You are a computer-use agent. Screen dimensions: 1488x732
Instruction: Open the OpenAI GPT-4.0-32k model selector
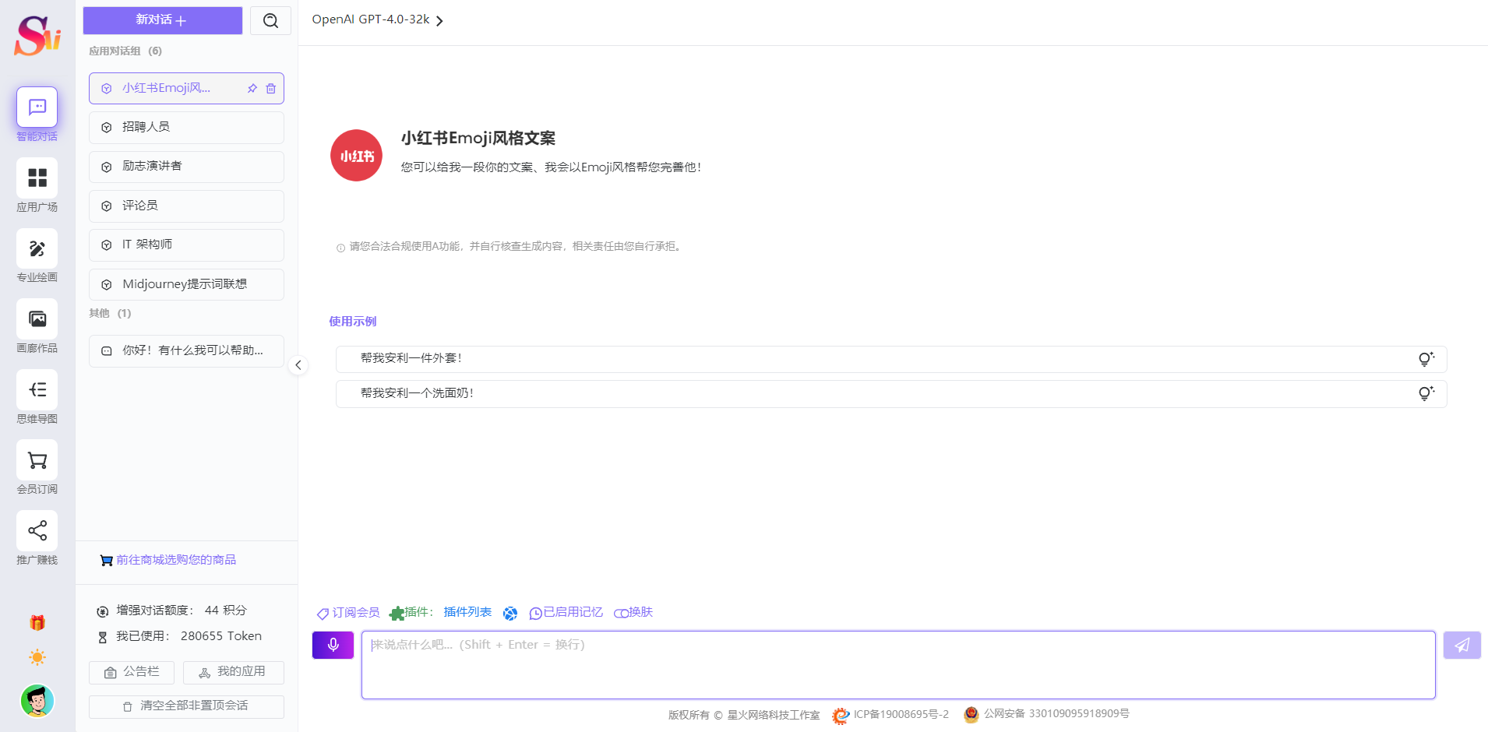click(x=377, y=19)
